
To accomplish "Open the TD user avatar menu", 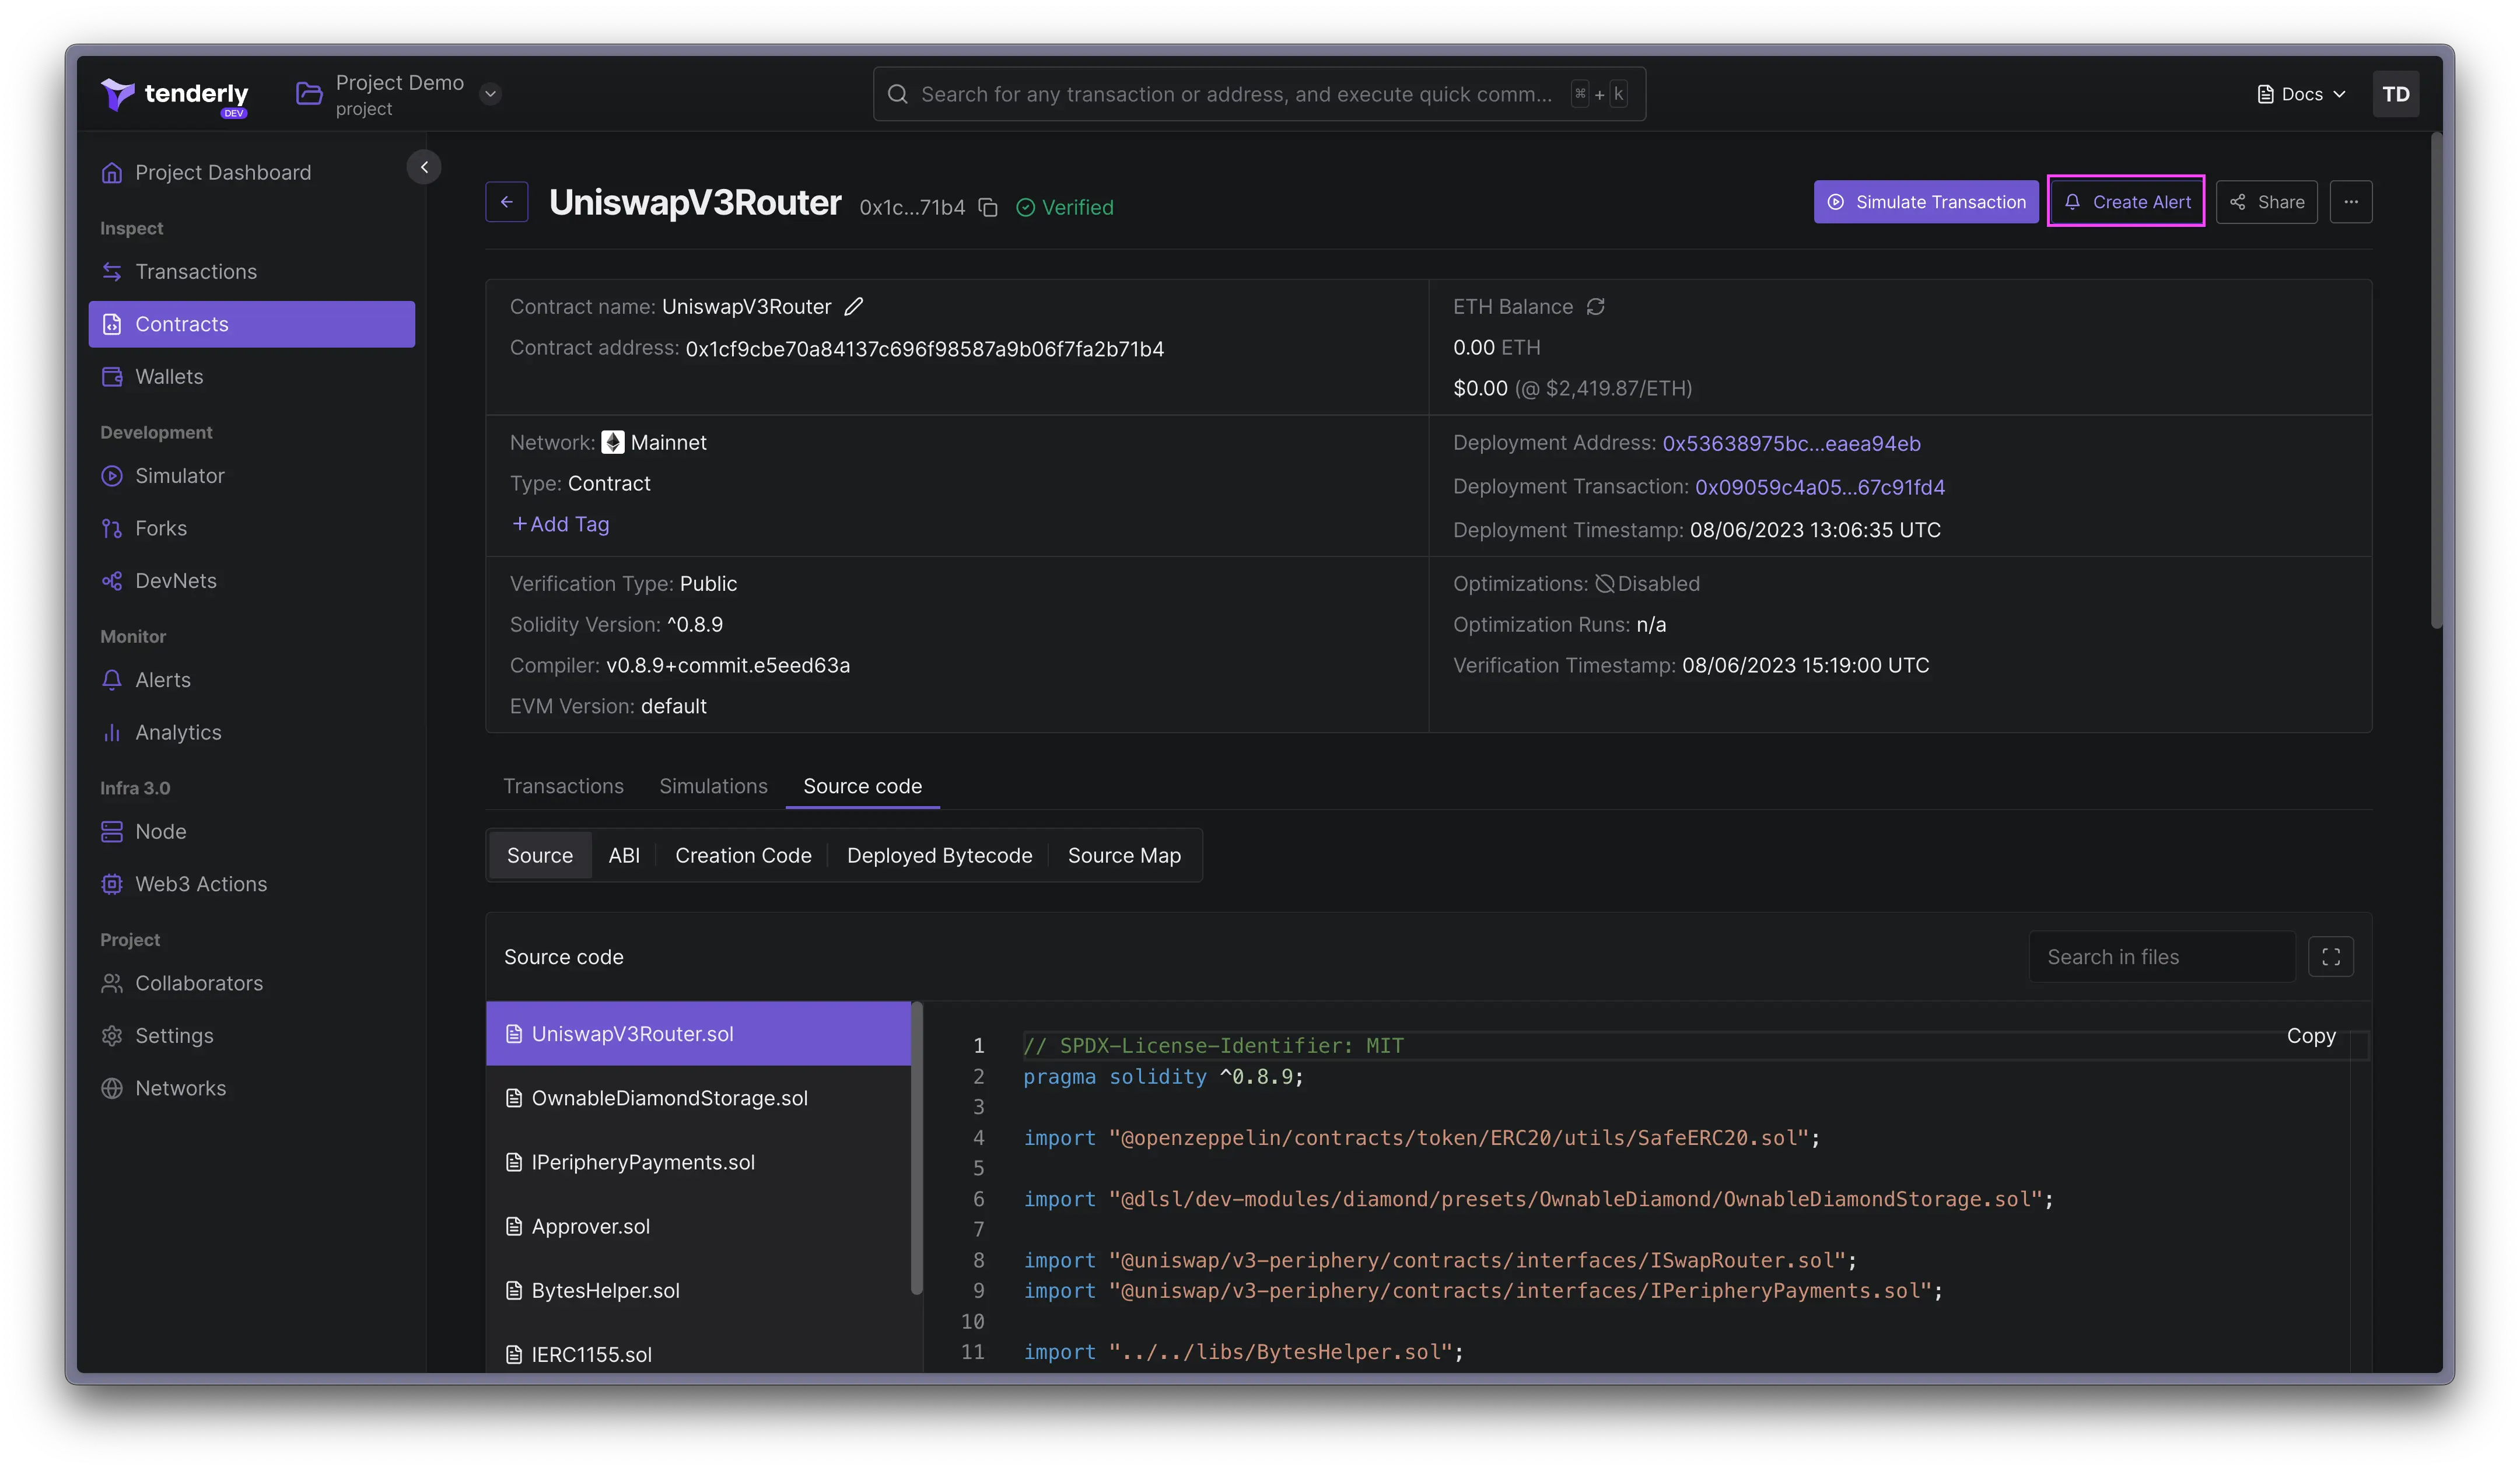I will 2395,94.
